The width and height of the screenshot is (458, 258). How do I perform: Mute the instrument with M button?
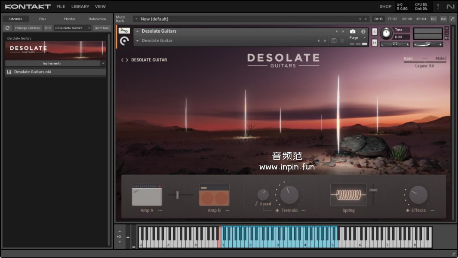pyautogui.click(x=375, y=43)
